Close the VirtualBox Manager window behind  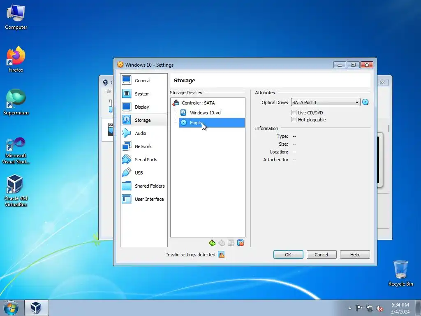point(382,82)
